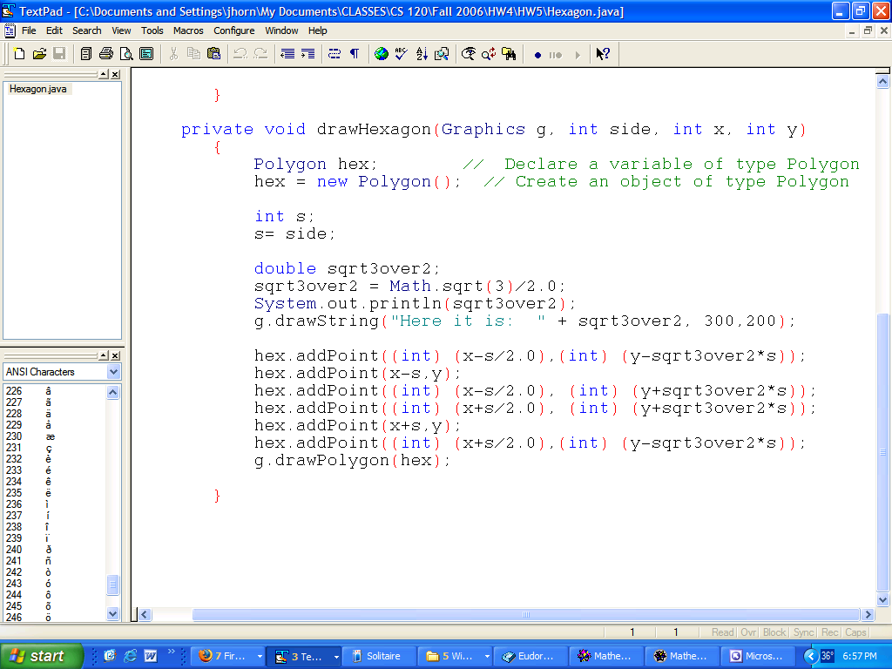Click the Print Preview toolbar icon
Viewport: 892px width, 669px height.
point(126,54)
